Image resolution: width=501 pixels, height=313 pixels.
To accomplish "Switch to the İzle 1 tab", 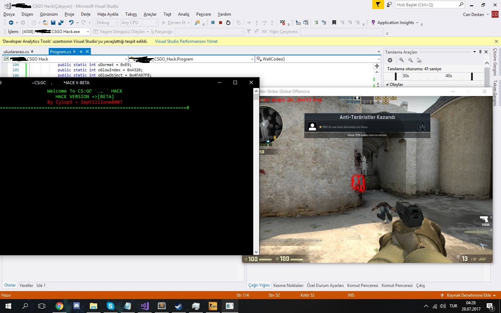I will [x=41, y=286].
